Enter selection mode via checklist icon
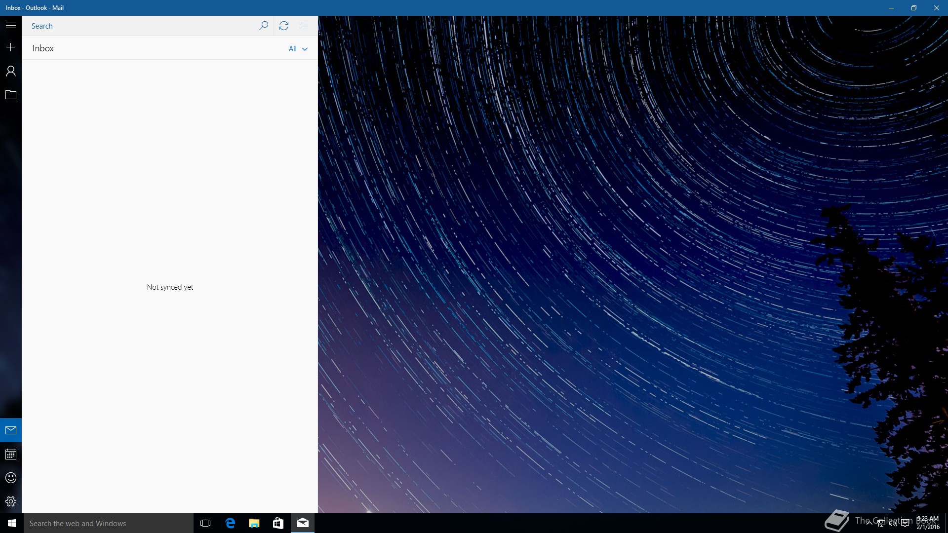948x533 pixels. [304, 26]
